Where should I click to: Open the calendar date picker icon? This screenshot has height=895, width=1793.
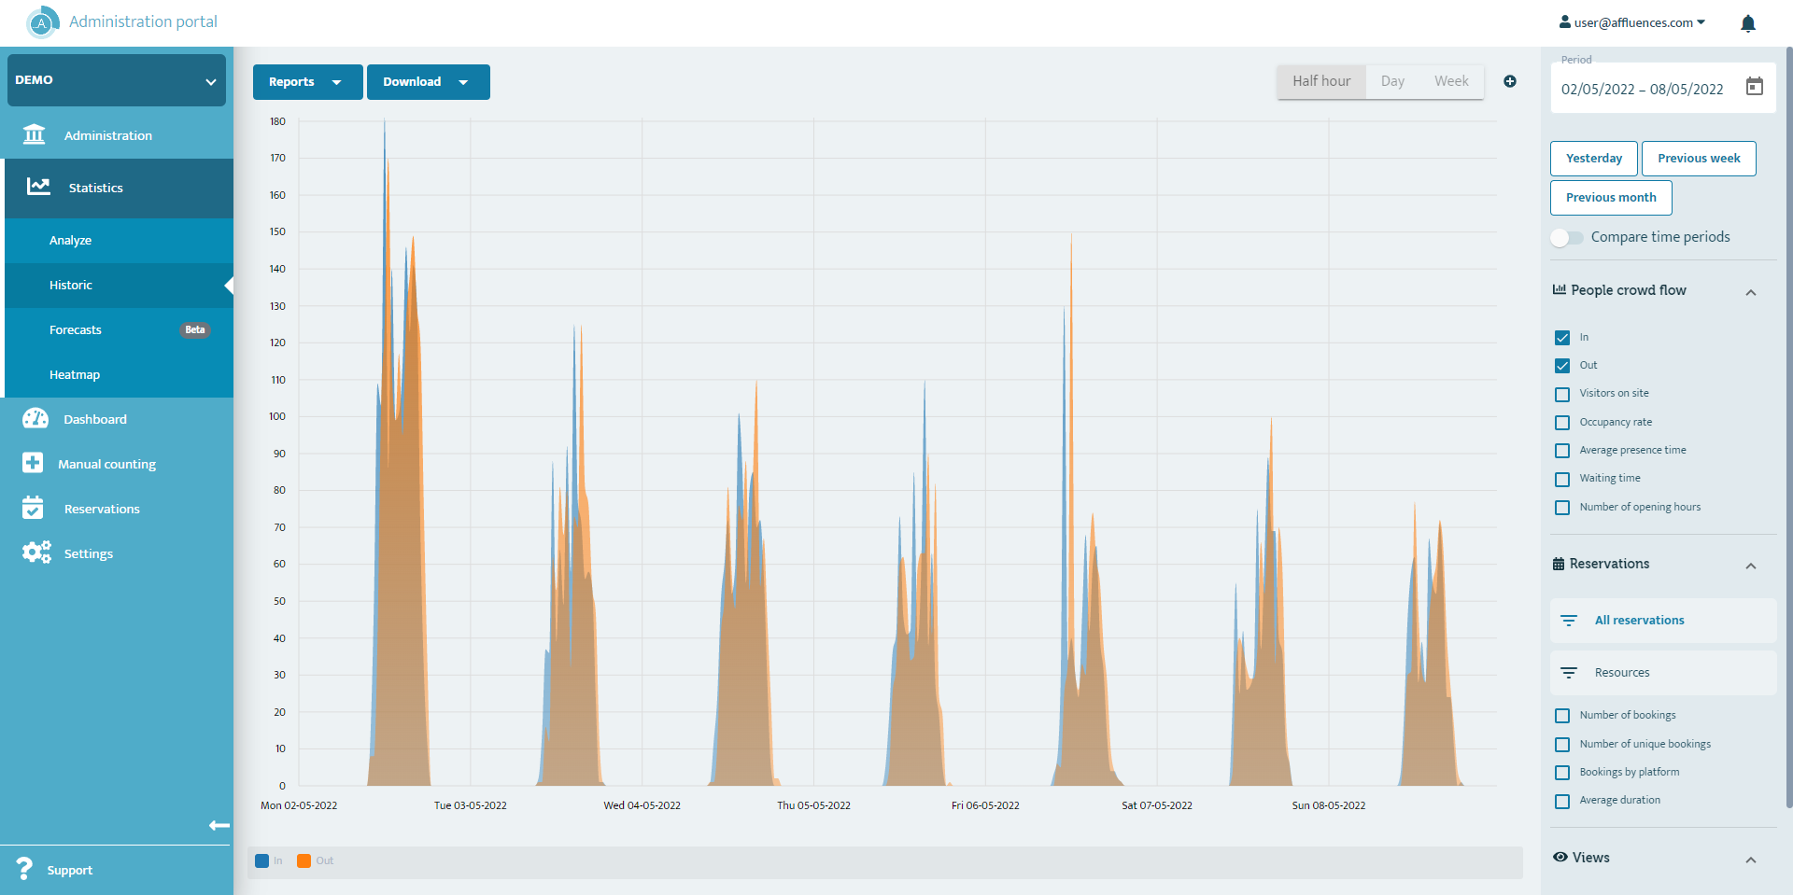tap(1755, 87)
